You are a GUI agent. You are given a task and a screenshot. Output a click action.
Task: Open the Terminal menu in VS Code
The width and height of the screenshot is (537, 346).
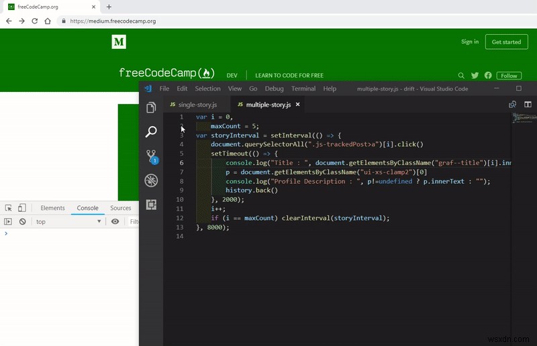303,89
